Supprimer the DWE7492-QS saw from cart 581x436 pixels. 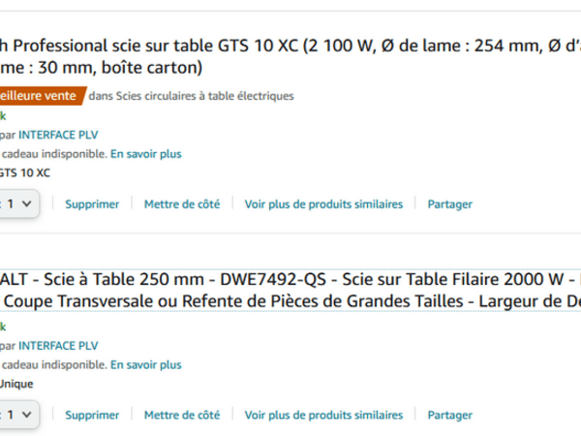point(92,416)
